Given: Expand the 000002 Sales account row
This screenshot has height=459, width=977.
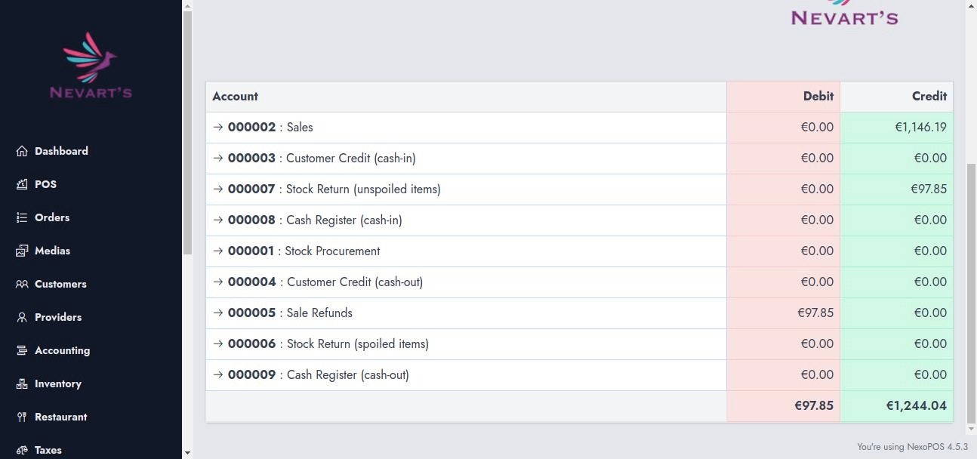Looking at the screenshot, I should point(218,127).
